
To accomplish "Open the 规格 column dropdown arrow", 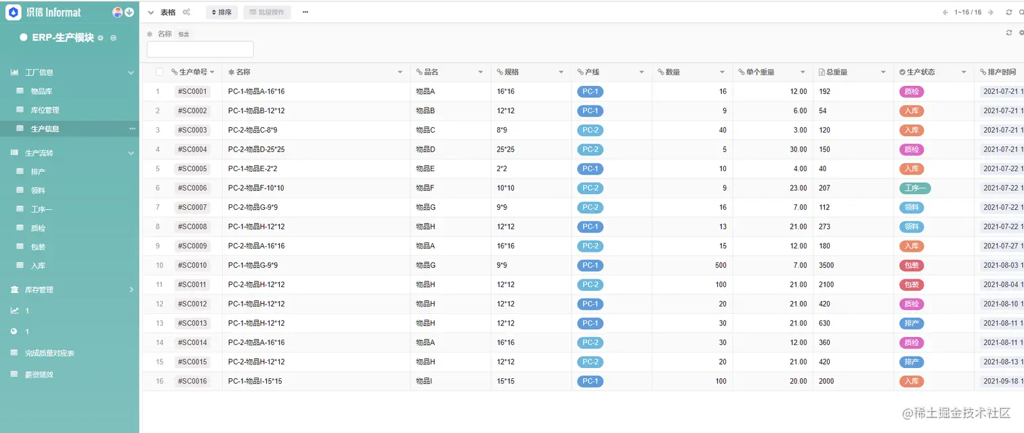I will coord(561,72).
